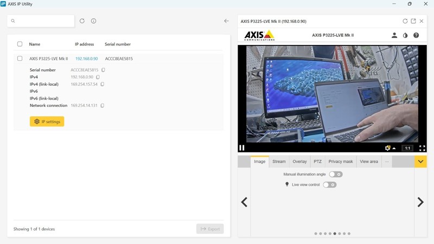Click the light bulb Live view control icon
Image resolution: width=434 pixels, height=244 pixels.
pyautogui.click(x=287, y=184)
